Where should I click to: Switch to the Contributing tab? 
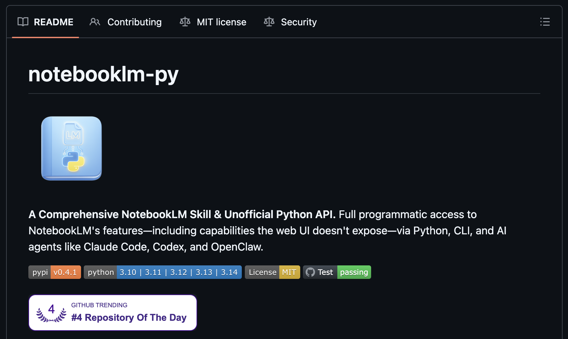pos(126,22)
